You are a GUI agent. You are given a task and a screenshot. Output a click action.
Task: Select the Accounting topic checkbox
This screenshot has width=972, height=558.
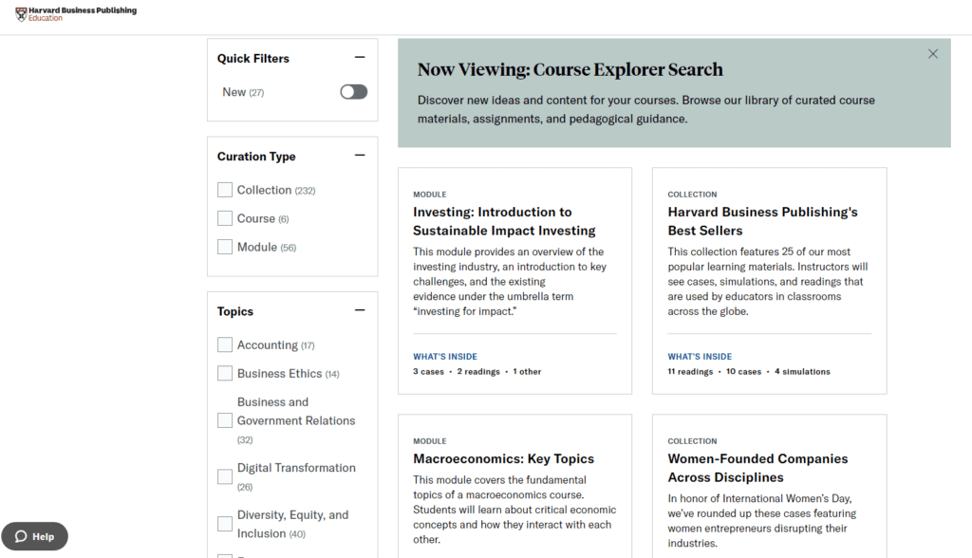point(225,344)
